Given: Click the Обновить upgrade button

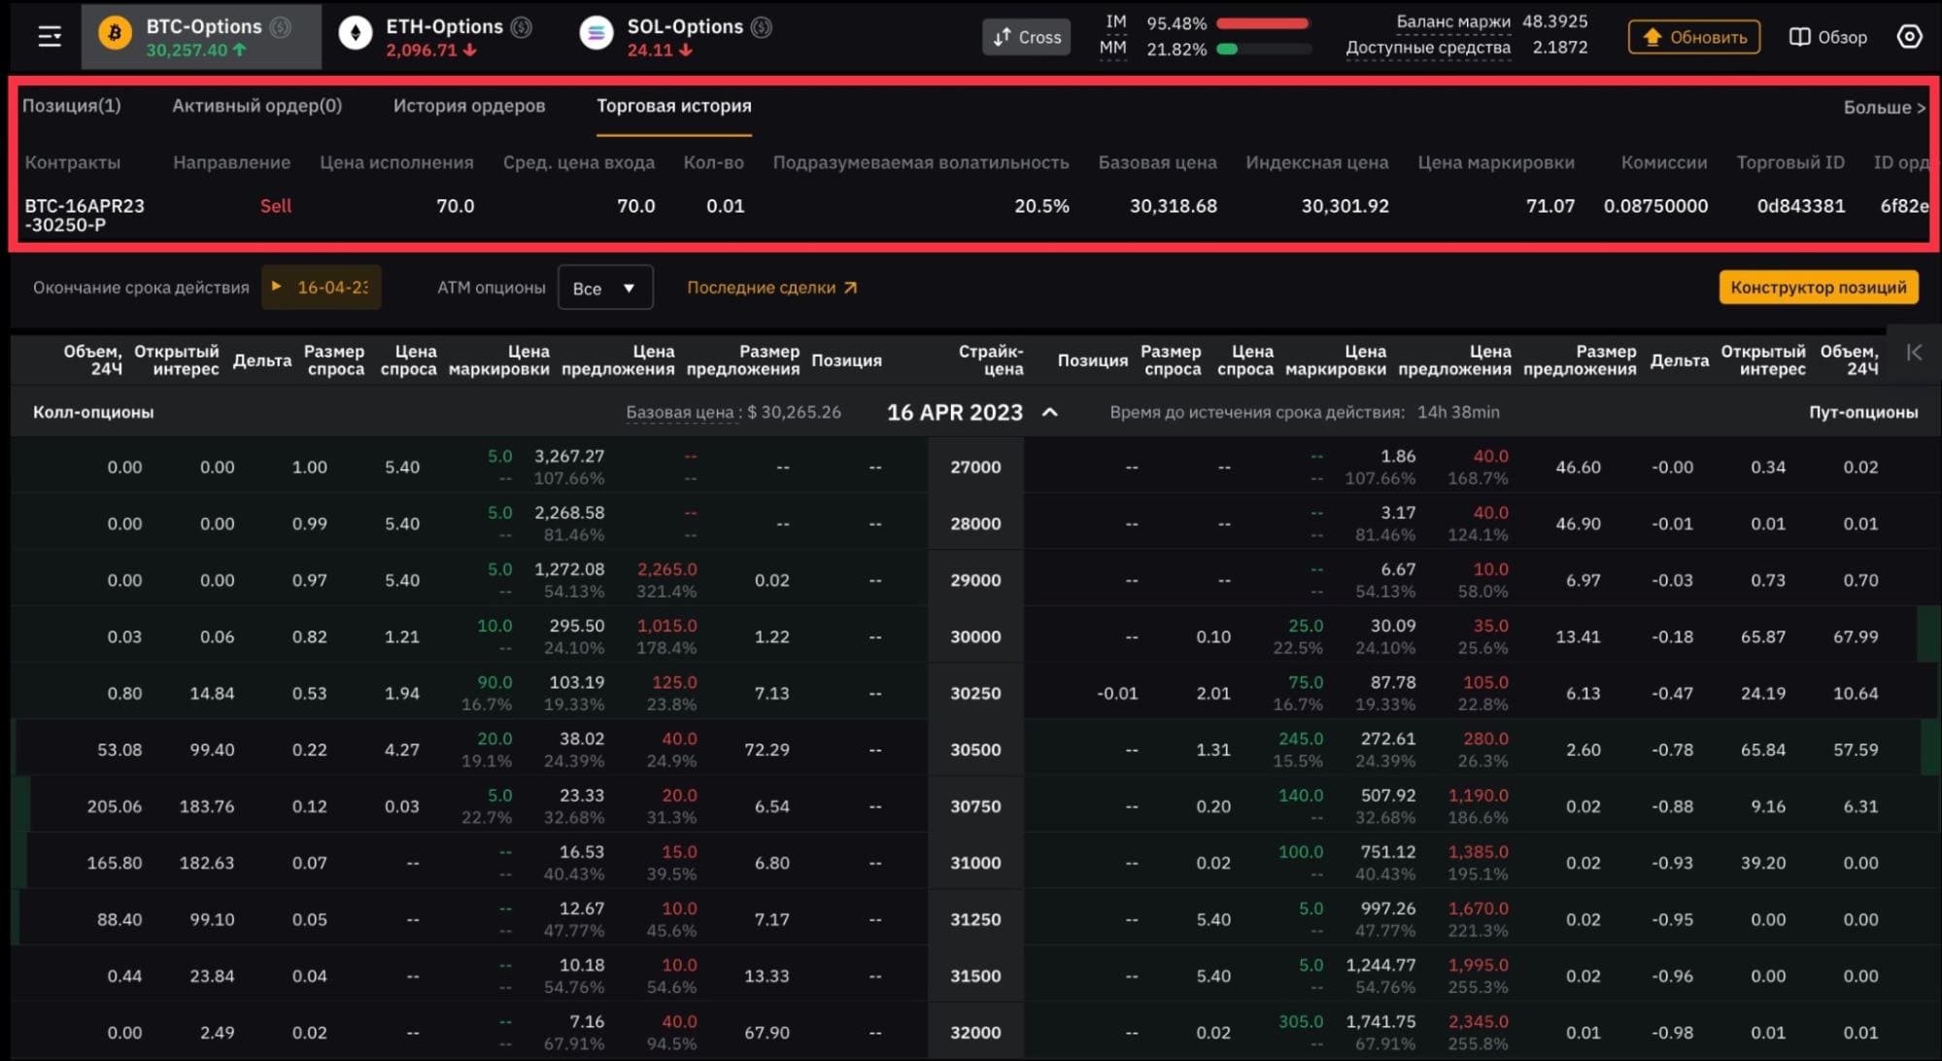Looking at the screenshot, I should click(x=1694, y=37).
